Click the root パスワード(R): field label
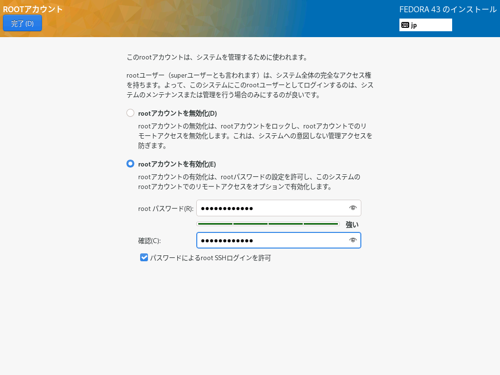Image resolution: width=500 pixels, height=375 pixels. click(x=166, y=208)
